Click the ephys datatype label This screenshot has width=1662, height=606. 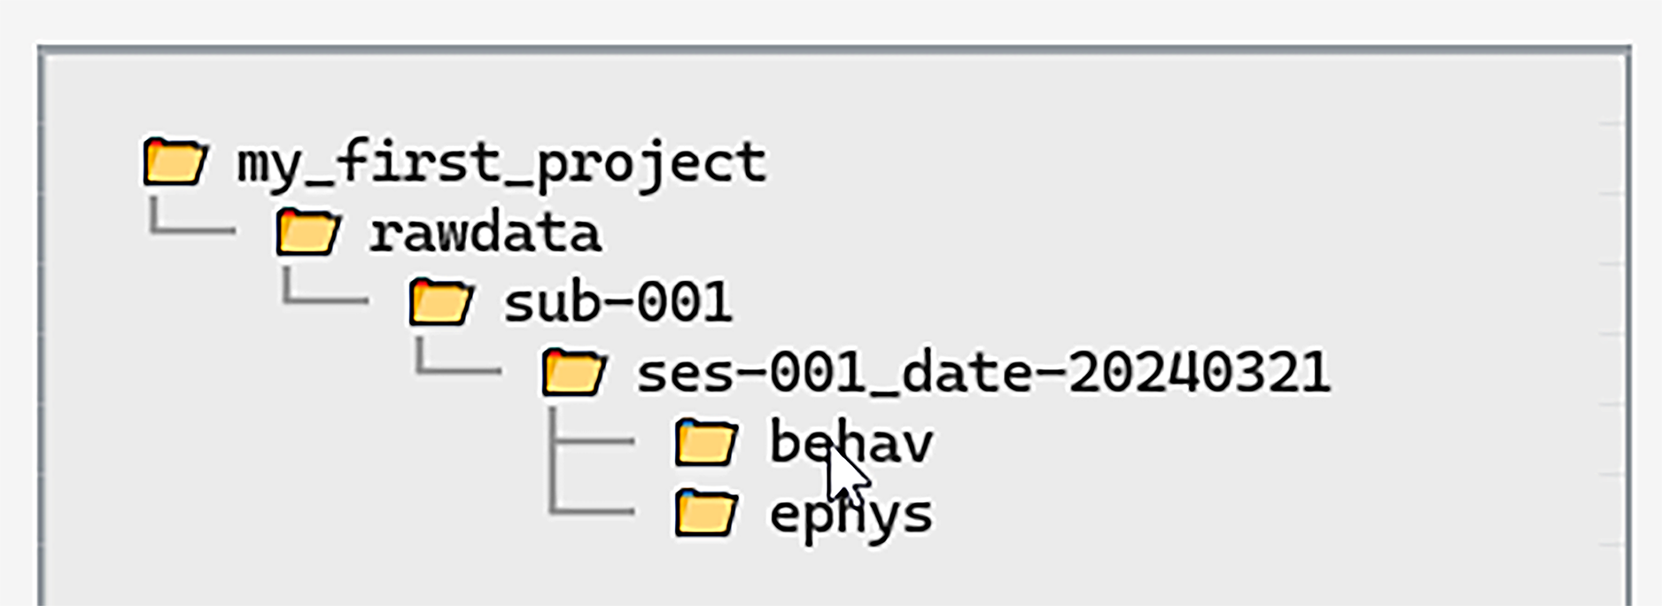850,515
